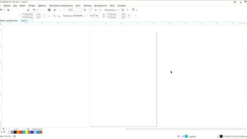Open the Привязать к dropdown
The image size is (247, 139).
[112, 10]
